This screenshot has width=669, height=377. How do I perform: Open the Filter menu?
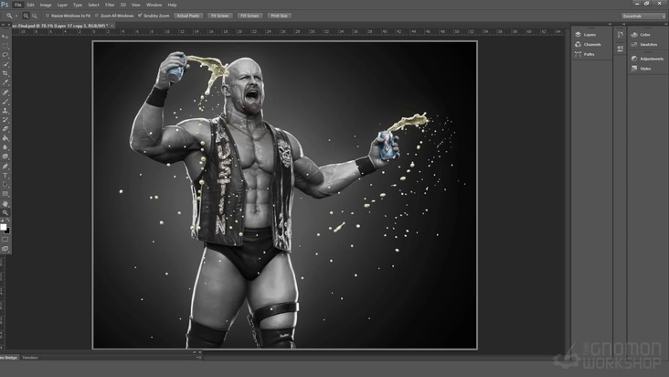(110, 5)
